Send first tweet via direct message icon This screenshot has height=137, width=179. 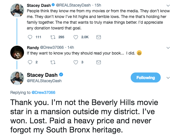[98, 37]
